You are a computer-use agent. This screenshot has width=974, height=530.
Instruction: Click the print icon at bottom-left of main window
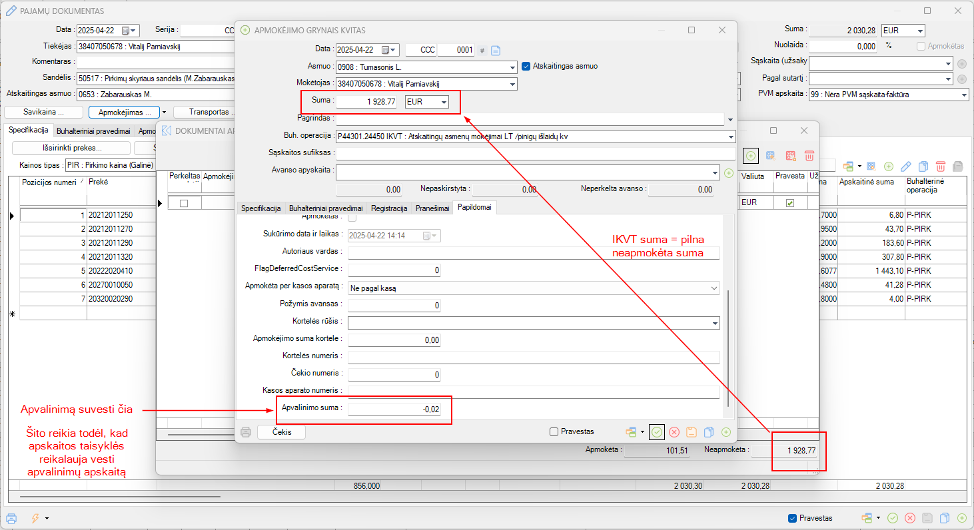point(11,518)
